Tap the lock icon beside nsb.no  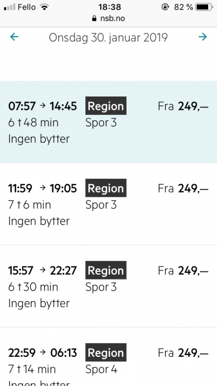94,18
